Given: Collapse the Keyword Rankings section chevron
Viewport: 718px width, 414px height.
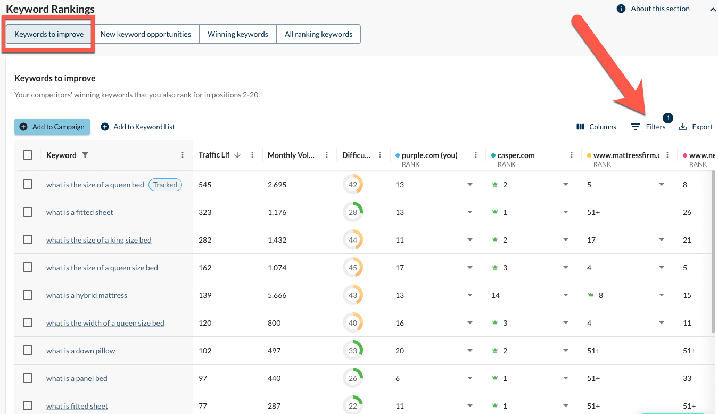Looking at the screenshot, I should point(713,10).
